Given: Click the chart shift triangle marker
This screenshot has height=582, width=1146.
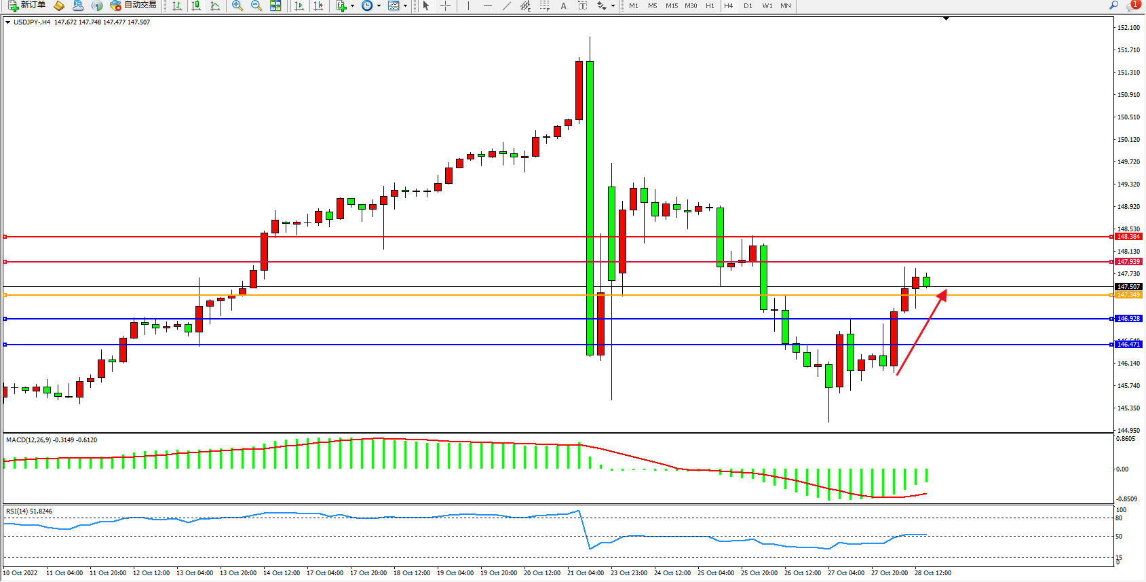Looking at the screenshot, I should click(946, 19).
